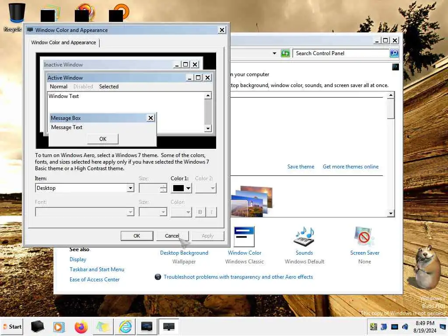
Task: Toggle the Italic I button
Action: 211,212
